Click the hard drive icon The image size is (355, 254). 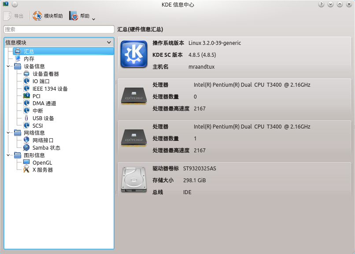coord(134,180)
